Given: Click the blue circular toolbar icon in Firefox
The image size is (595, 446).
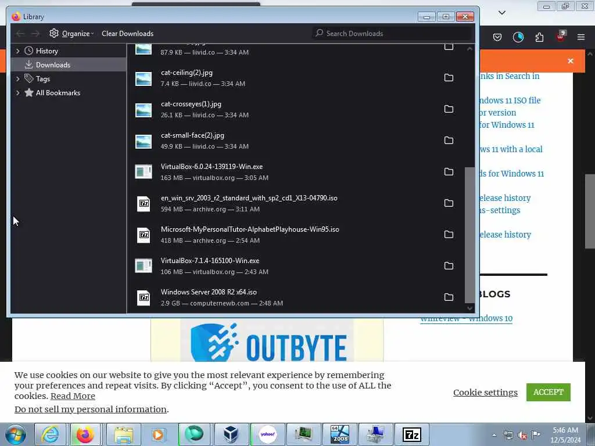Looking at the screenshot, I should [518, 37].
